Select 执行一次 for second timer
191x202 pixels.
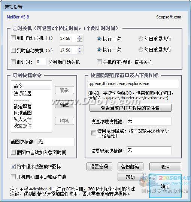coord(99,50)
